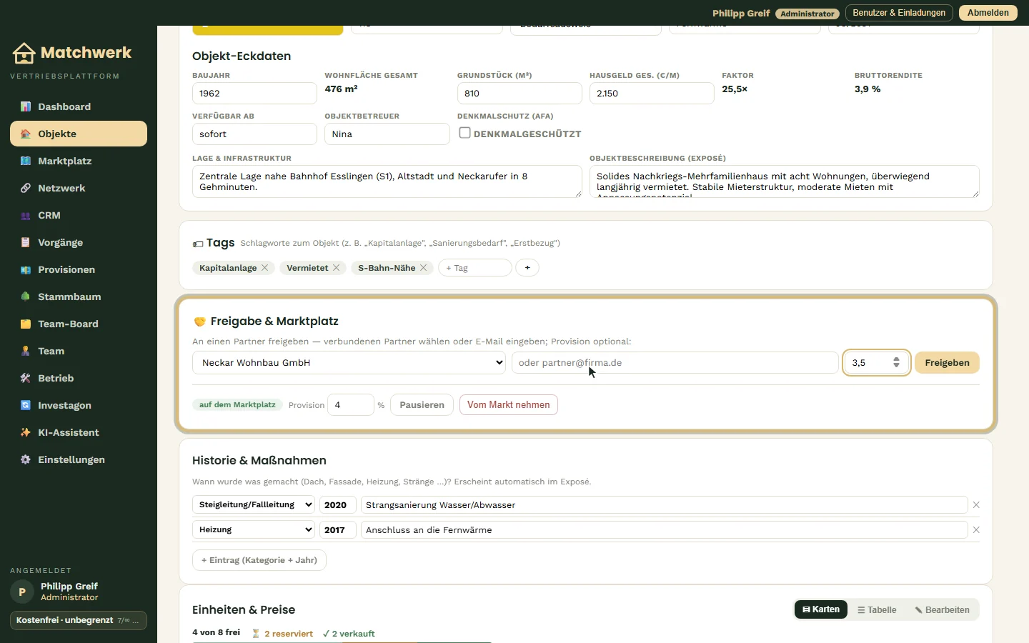Click Vom Markt nehmen
Screen dimensions: 1029x643
point(509,405)
